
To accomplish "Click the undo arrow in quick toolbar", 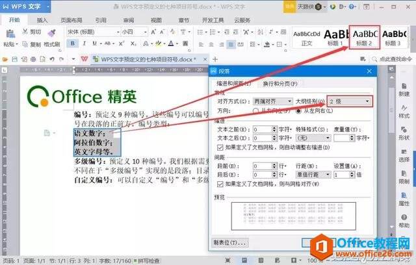I will click(x=52, y=59).
